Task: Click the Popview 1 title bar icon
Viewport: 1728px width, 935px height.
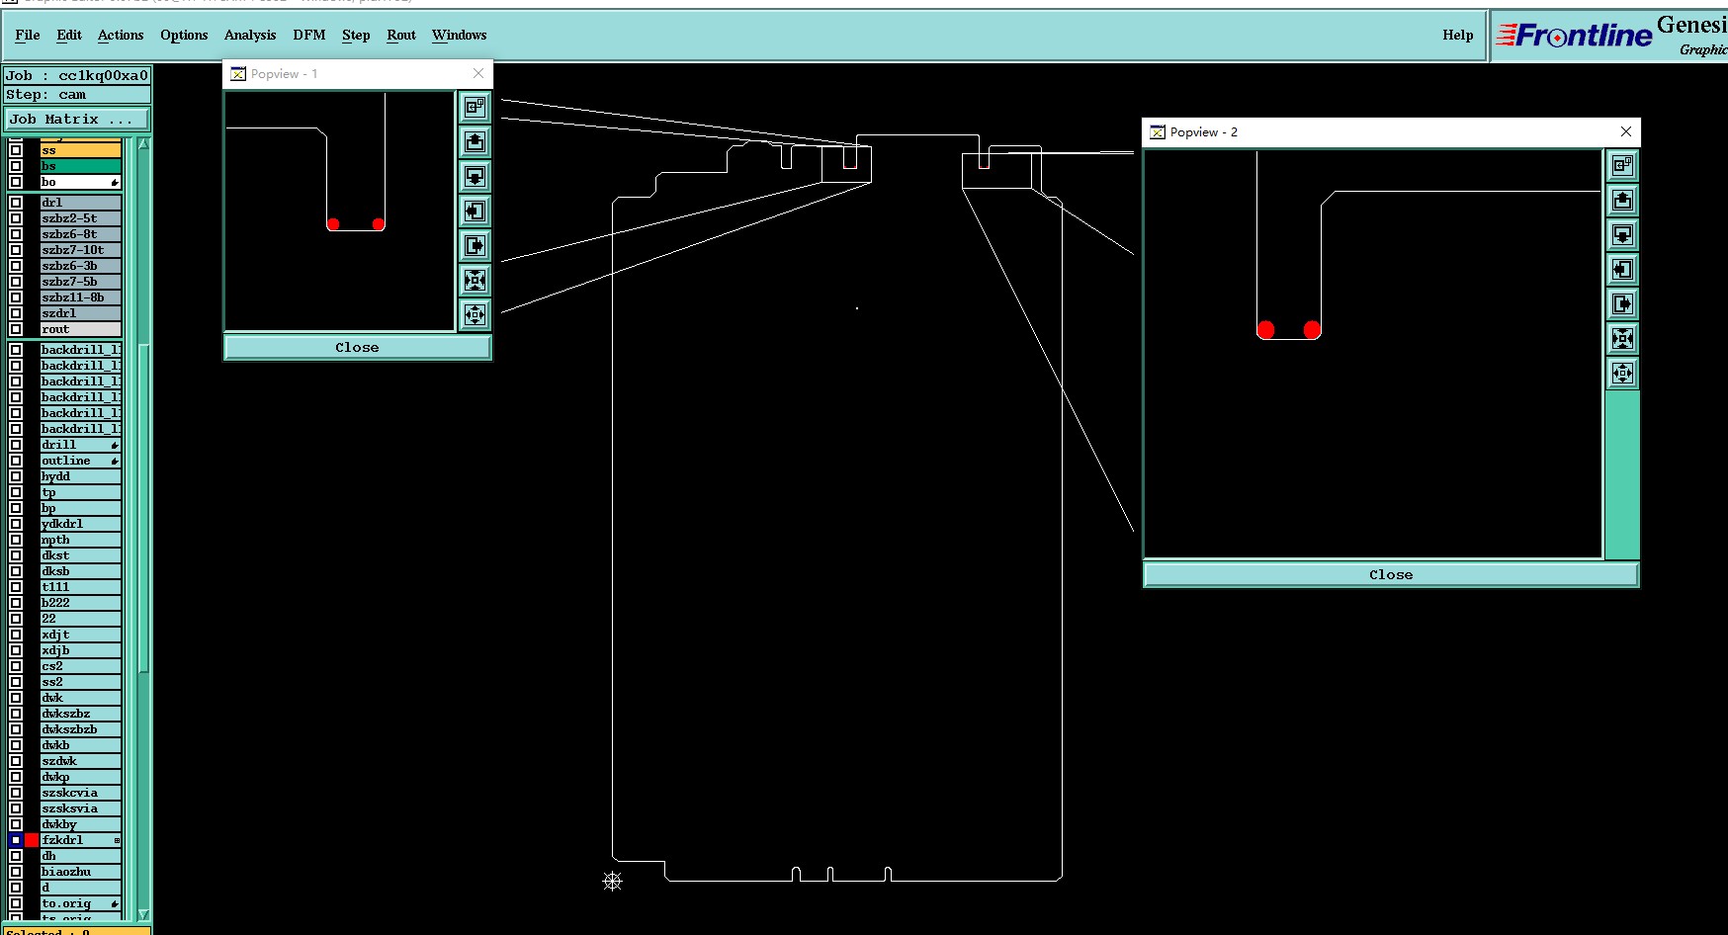Action: pyautogui.click(x=238, y=74)
